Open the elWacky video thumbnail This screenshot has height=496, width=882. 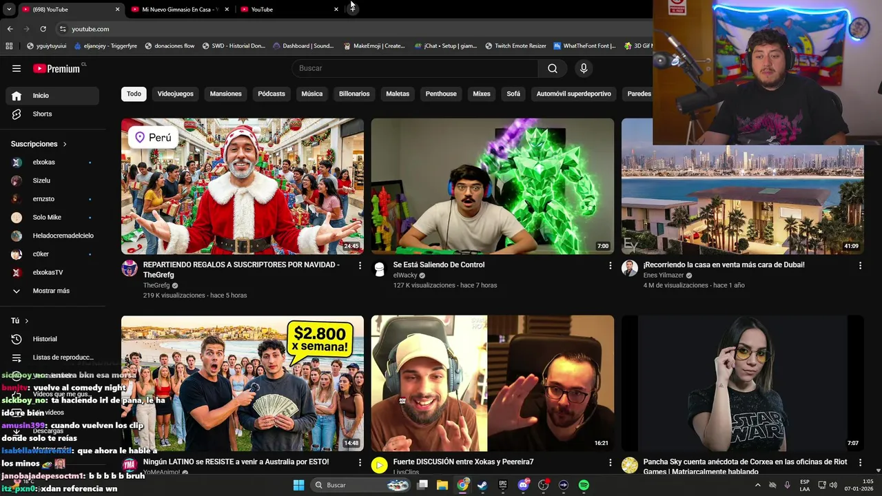tap(493, 186)
